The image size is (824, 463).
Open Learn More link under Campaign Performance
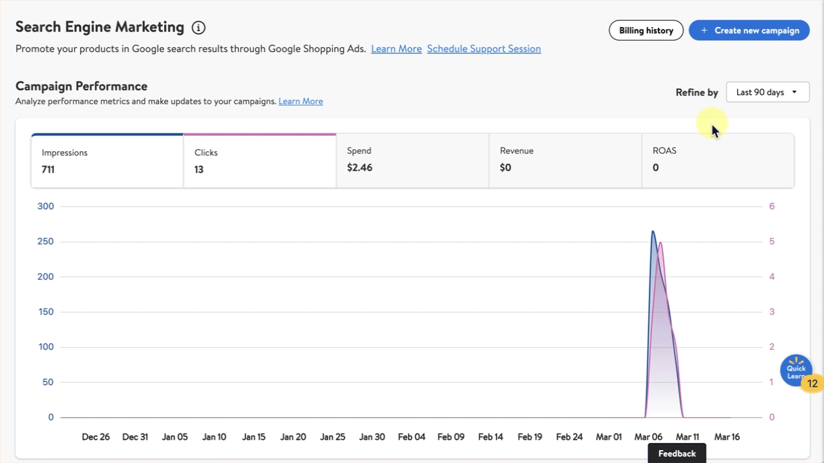(x=301, y=101)
